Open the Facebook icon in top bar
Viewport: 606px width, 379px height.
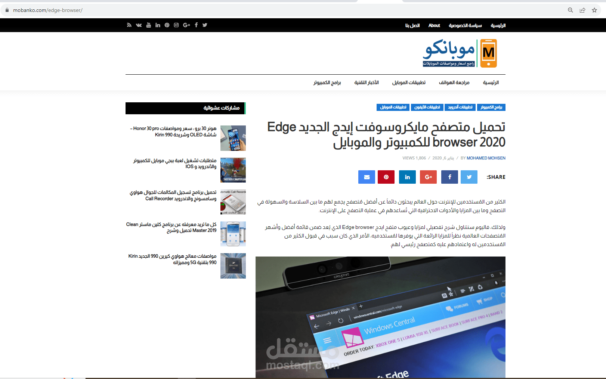(196, 25)
